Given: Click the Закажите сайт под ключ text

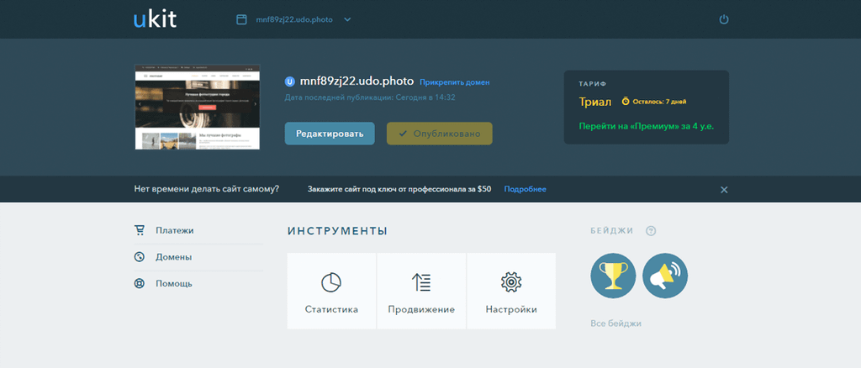Looking at the screenshot, I should click(x=399, y=189).
